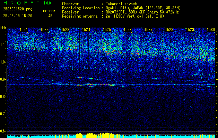The width and height of the screenshot is (218, 138).
Task: Select time marker 1528
Action: pos(169,29)
